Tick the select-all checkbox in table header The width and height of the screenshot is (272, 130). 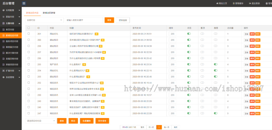(x=29, y=28)
